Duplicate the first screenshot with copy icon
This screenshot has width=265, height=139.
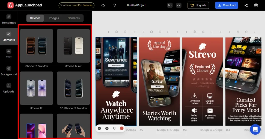pyautogui.click(x=117, y=32)
